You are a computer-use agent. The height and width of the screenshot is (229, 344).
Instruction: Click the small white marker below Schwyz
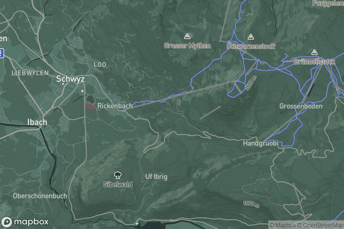pos(83,91)
